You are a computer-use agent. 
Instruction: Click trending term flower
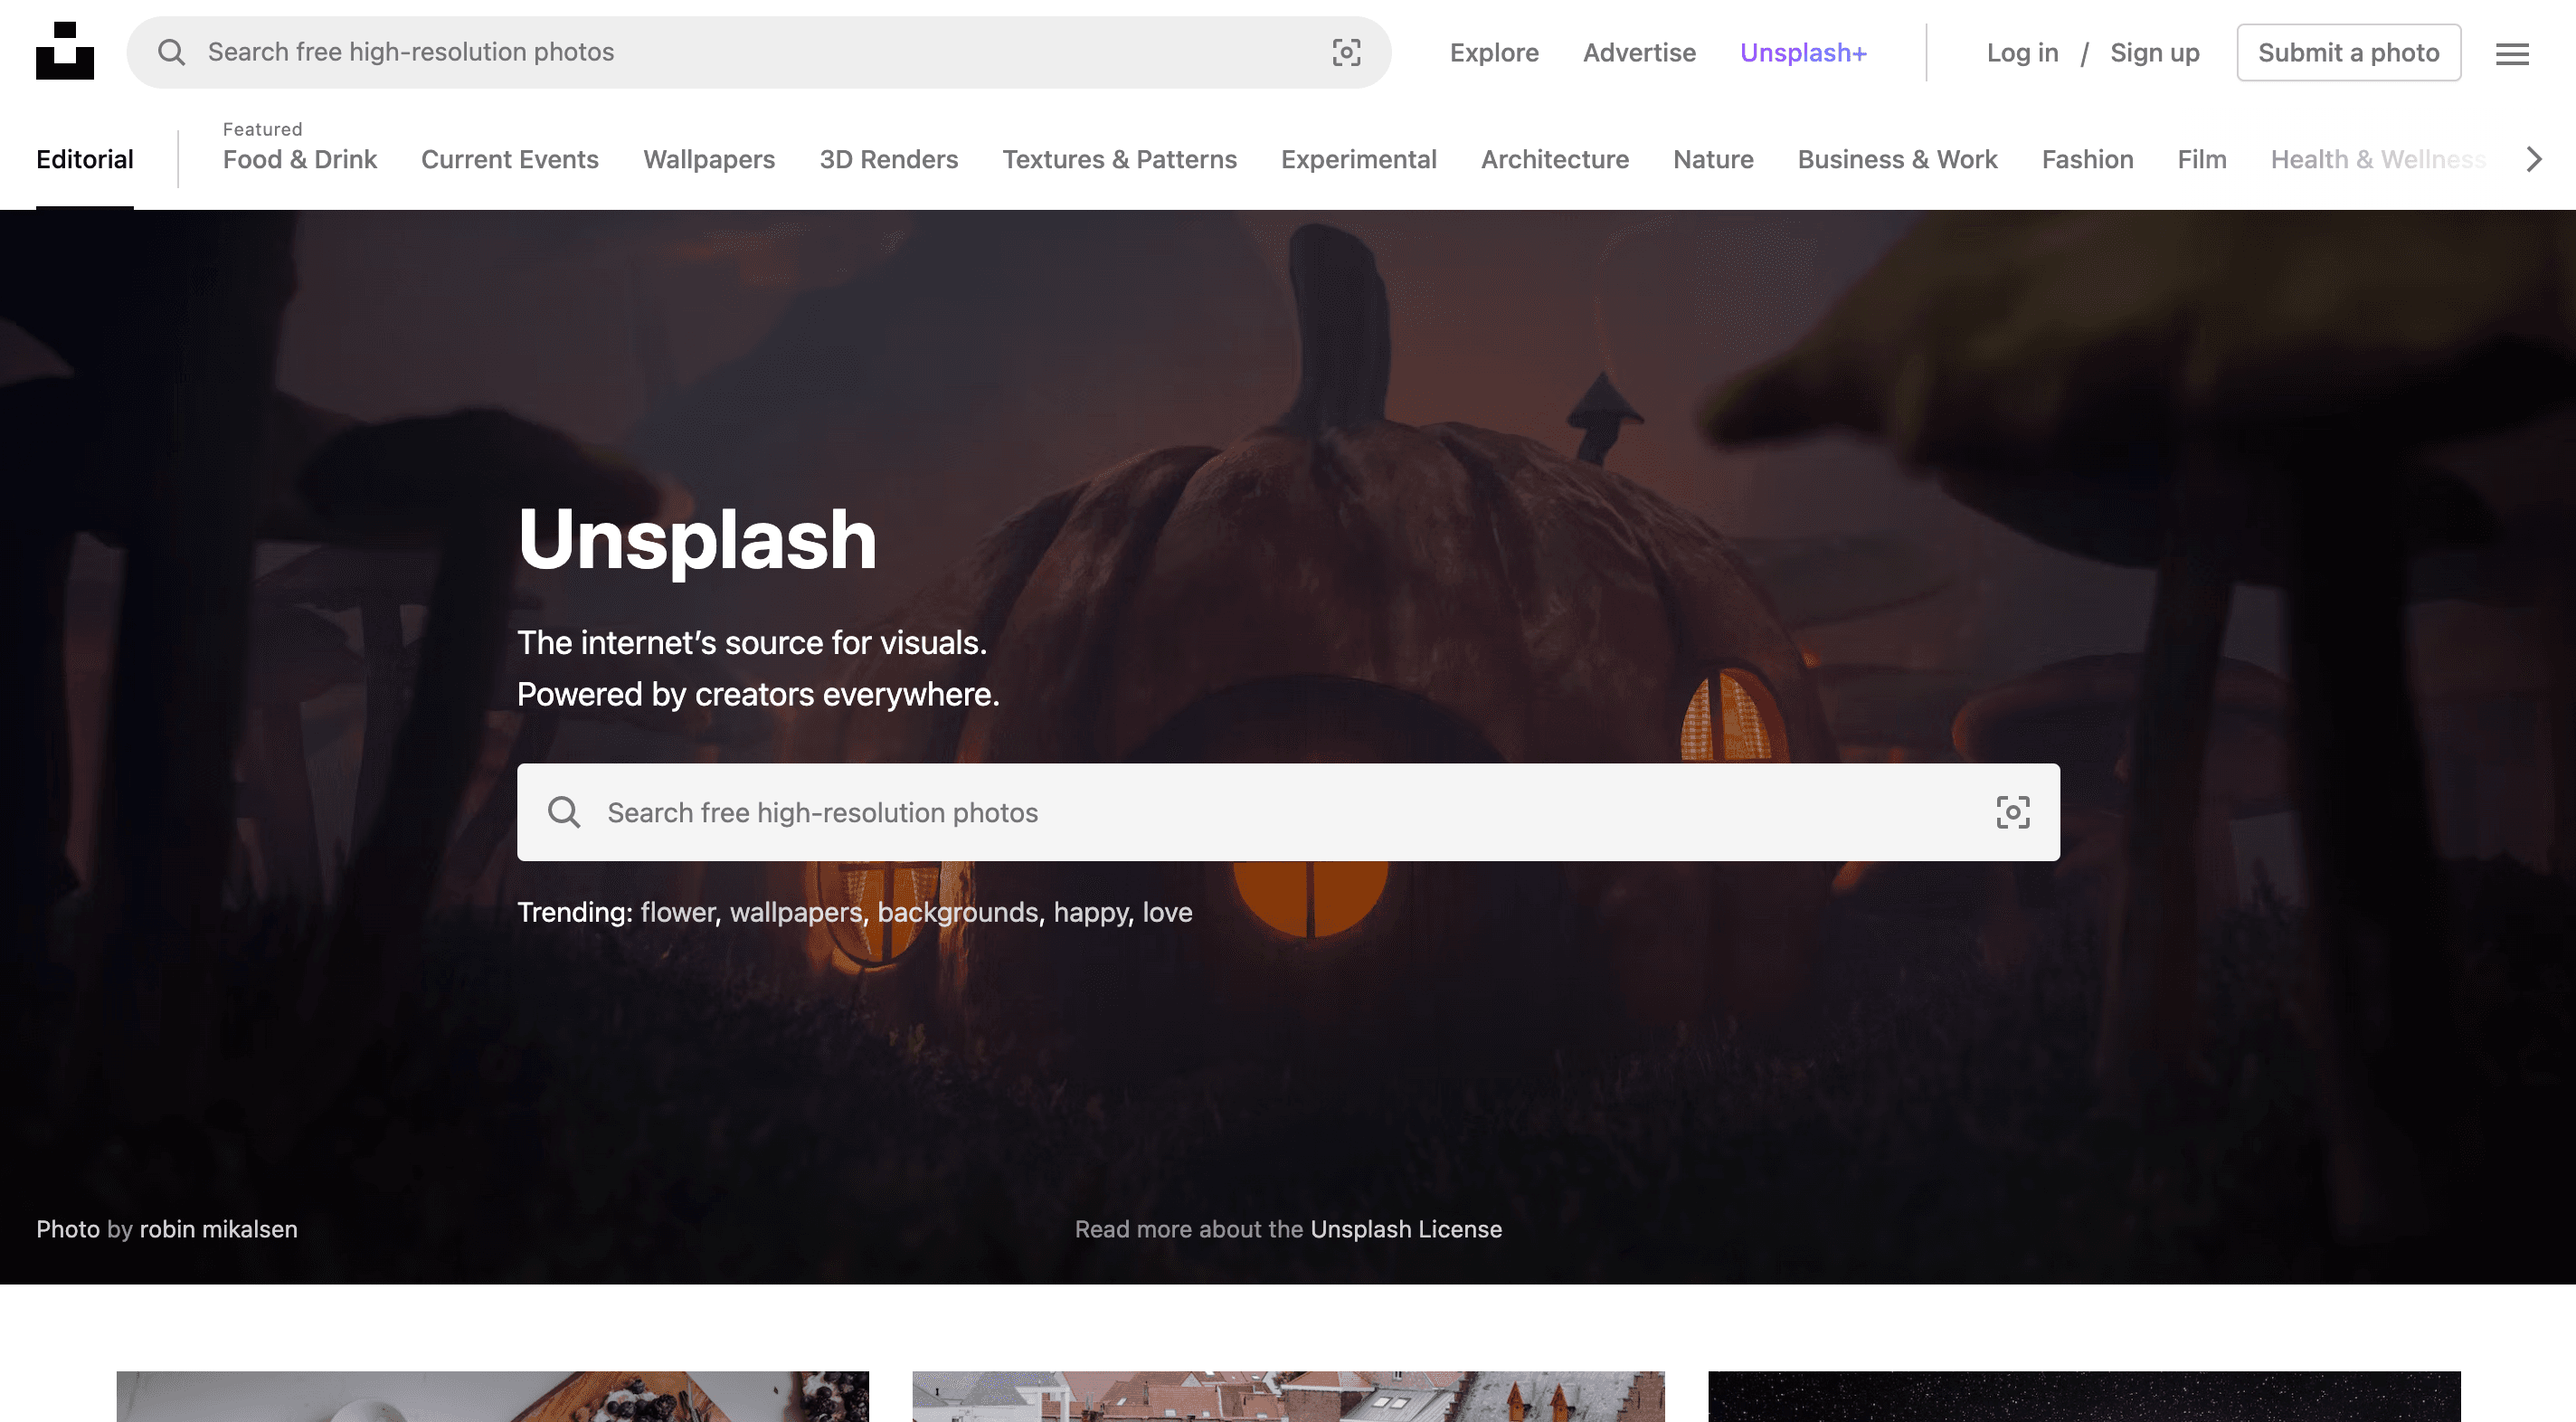tap(677, 912)
